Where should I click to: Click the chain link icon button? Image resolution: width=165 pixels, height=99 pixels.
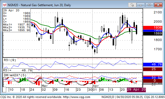pyautogui.click(x=132, y=5)
